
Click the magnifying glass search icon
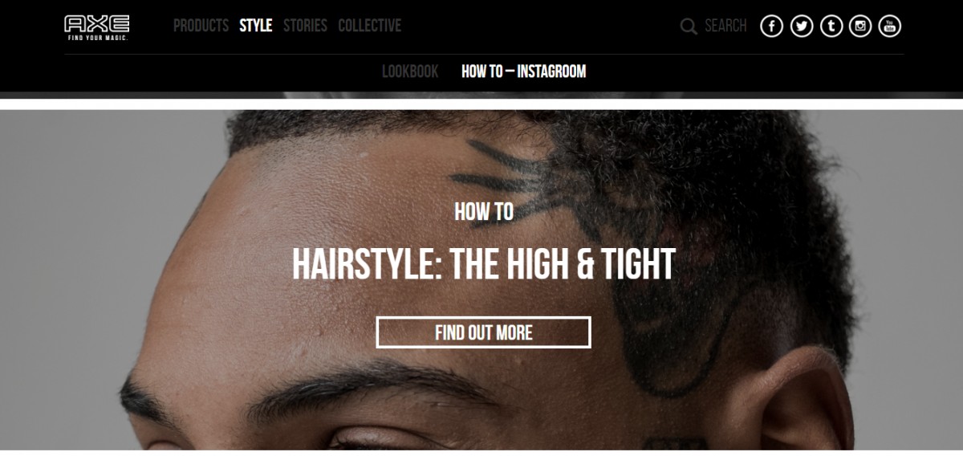click(x=689, y=26)
